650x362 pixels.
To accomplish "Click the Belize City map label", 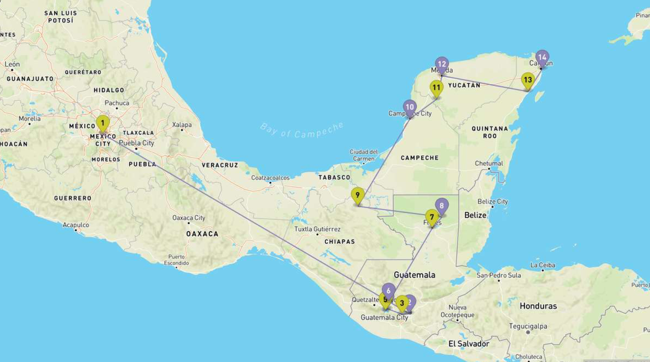I will [493, 201].
